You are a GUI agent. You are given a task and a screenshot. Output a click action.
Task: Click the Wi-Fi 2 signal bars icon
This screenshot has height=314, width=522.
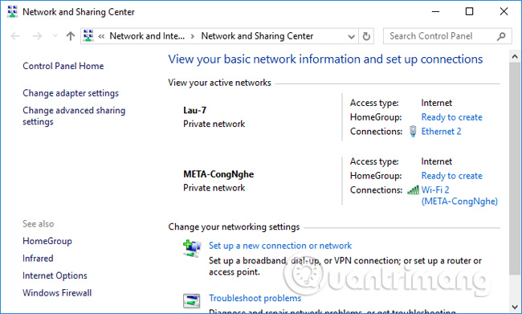click(x=413, y=190)
